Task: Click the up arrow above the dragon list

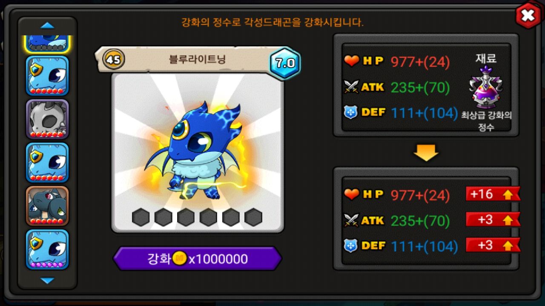Action: pos(47,26)
